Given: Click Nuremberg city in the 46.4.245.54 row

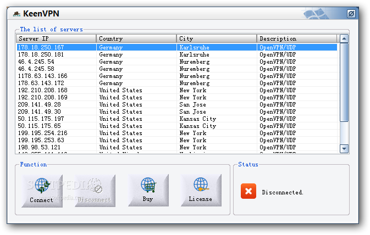Looking at the screenshot, I should click(195, 61).
